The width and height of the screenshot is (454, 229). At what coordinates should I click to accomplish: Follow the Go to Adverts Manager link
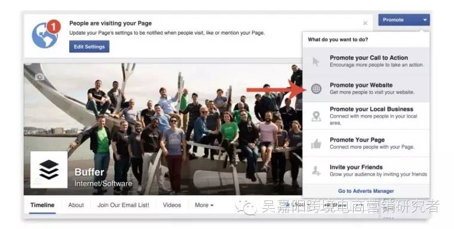pos(366,191)
